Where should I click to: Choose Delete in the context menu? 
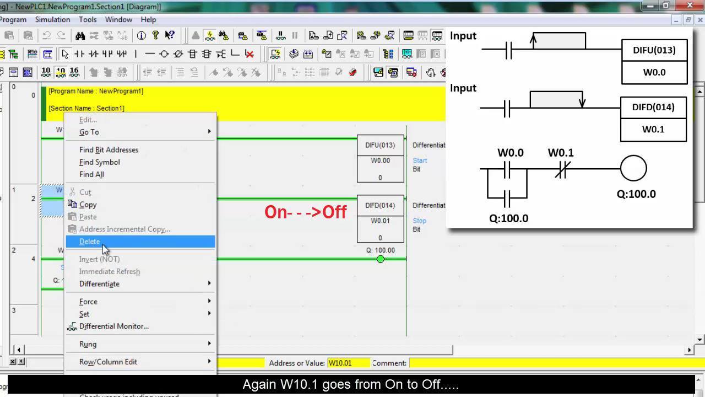[x=140, y=242]
